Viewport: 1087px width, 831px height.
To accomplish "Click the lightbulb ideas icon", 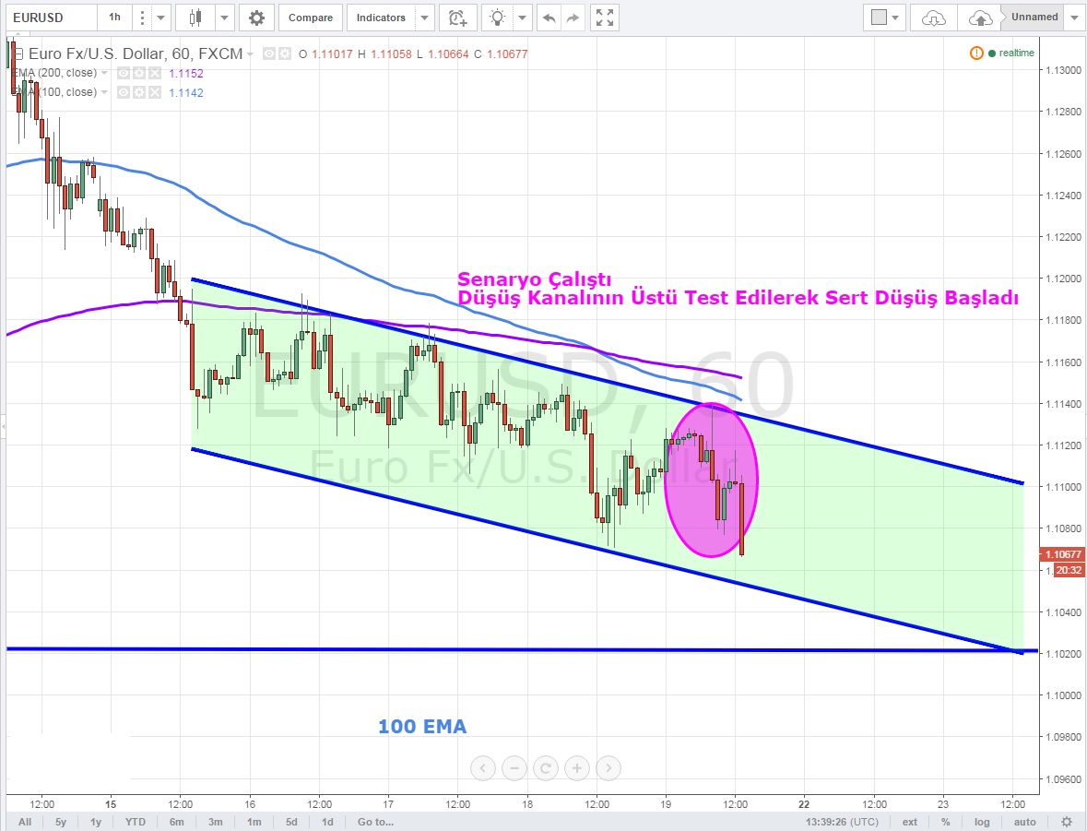I will [x=498, y=18].
